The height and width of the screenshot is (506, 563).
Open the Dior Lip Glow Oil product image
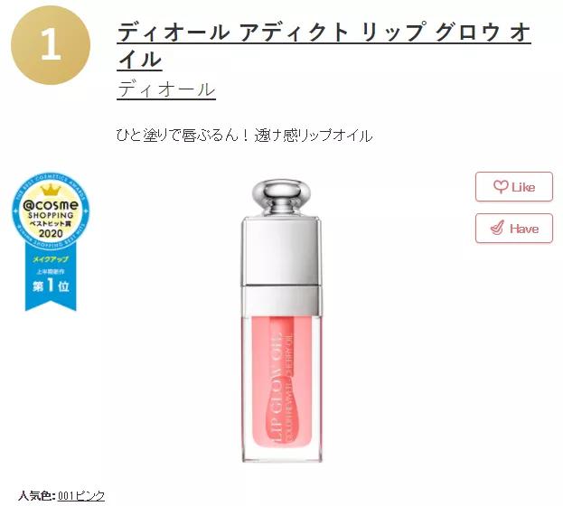(282, 321)
